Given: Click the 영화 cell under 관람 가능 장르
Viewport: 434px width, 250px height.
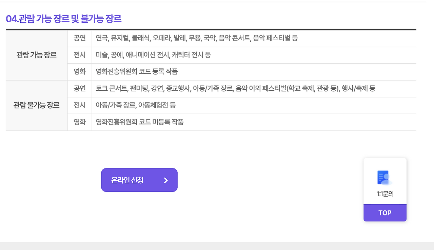Looking at the screenshot, I should pos(79,72).
